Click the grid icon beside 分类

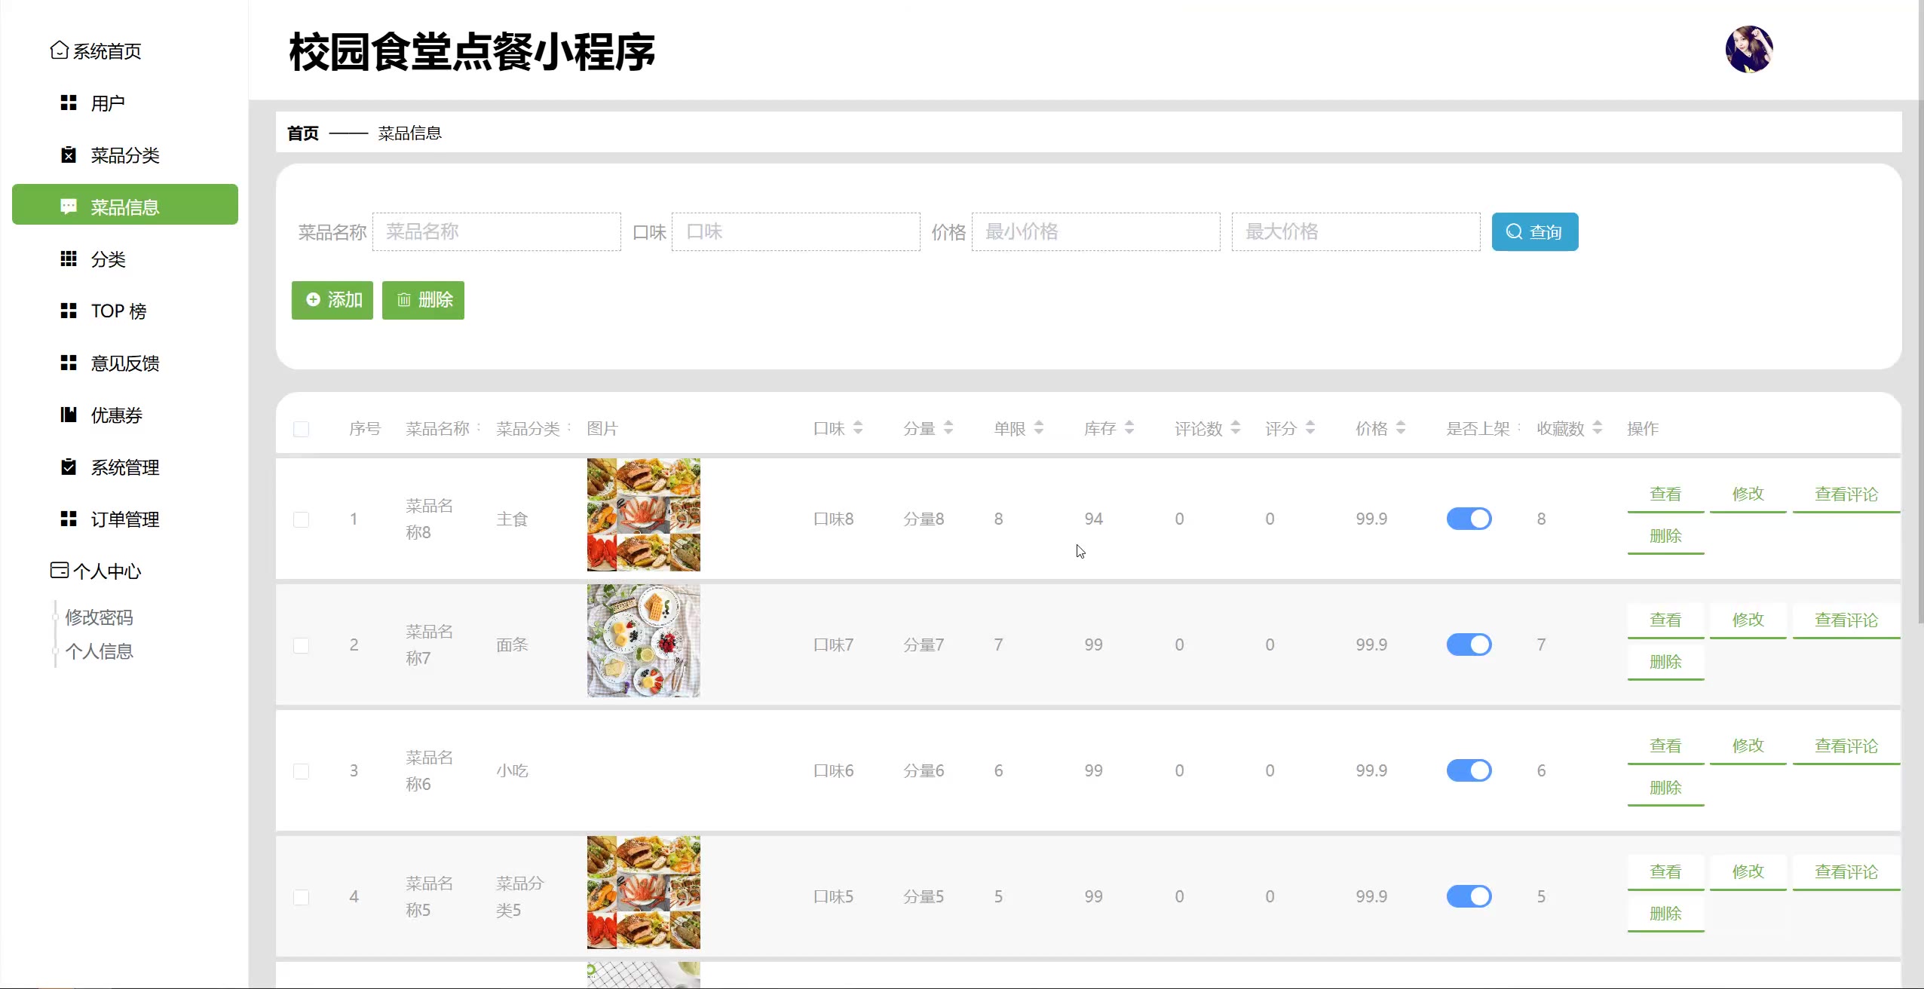point(69,259)
